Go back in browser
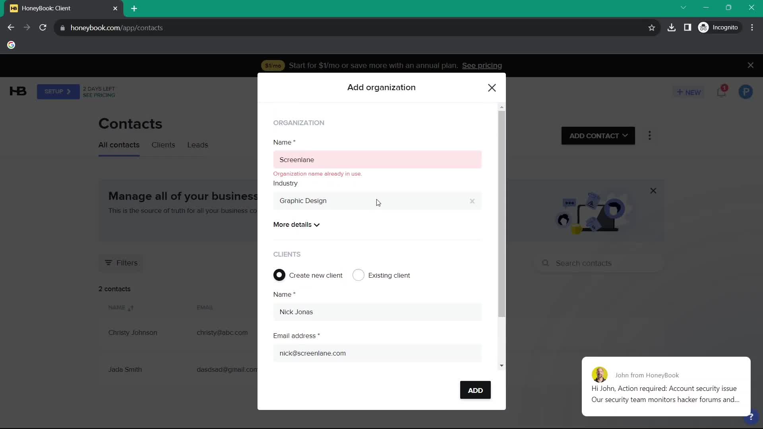763x429 pixels. 11,28
